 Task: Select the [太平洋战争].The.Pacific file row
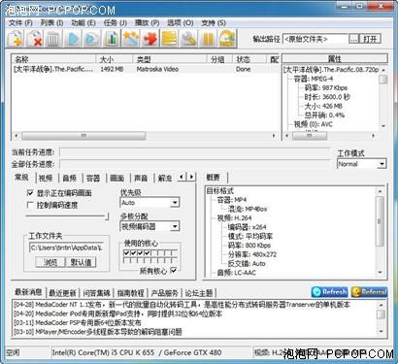coord(145,69)
